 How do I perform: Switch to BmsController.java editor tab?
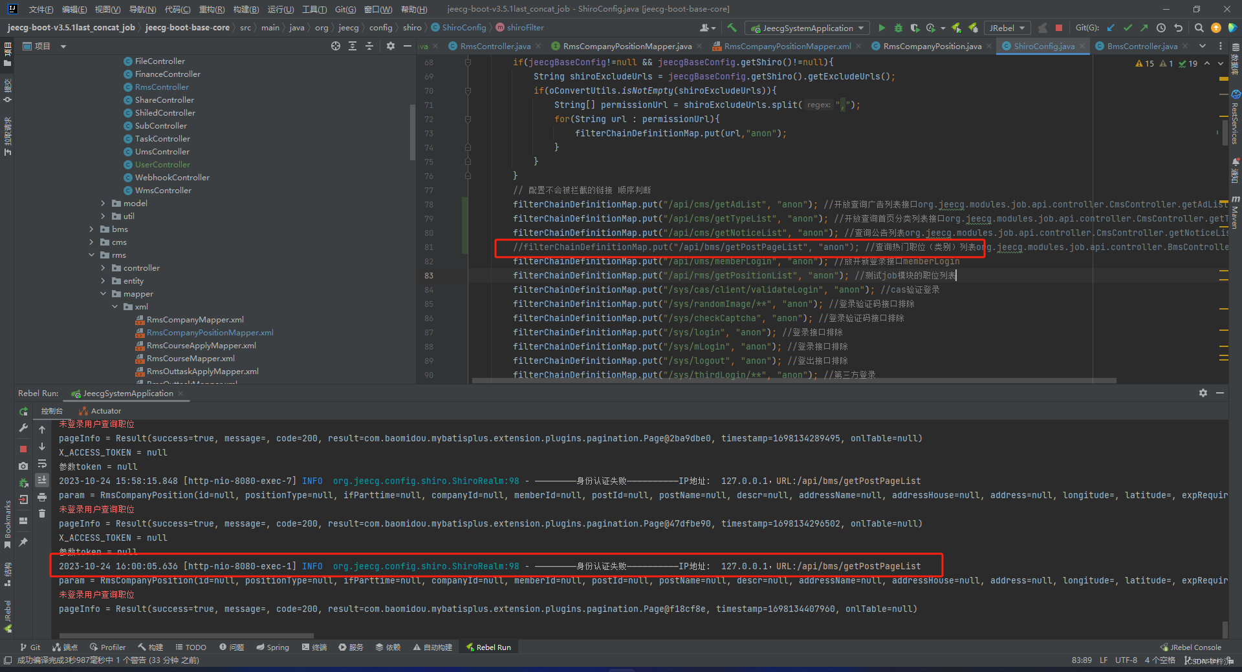[1142, 46]
